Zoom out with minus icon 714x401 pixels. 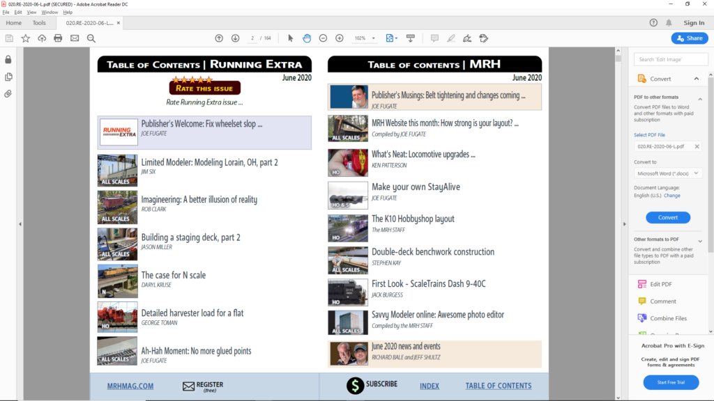click(x=323, y=38)
